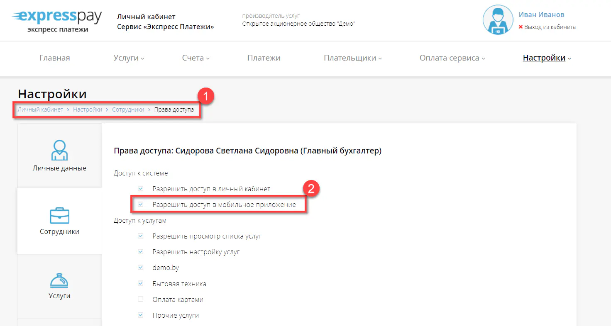Enable the Оплата картами checkbox

coord(140,299)
